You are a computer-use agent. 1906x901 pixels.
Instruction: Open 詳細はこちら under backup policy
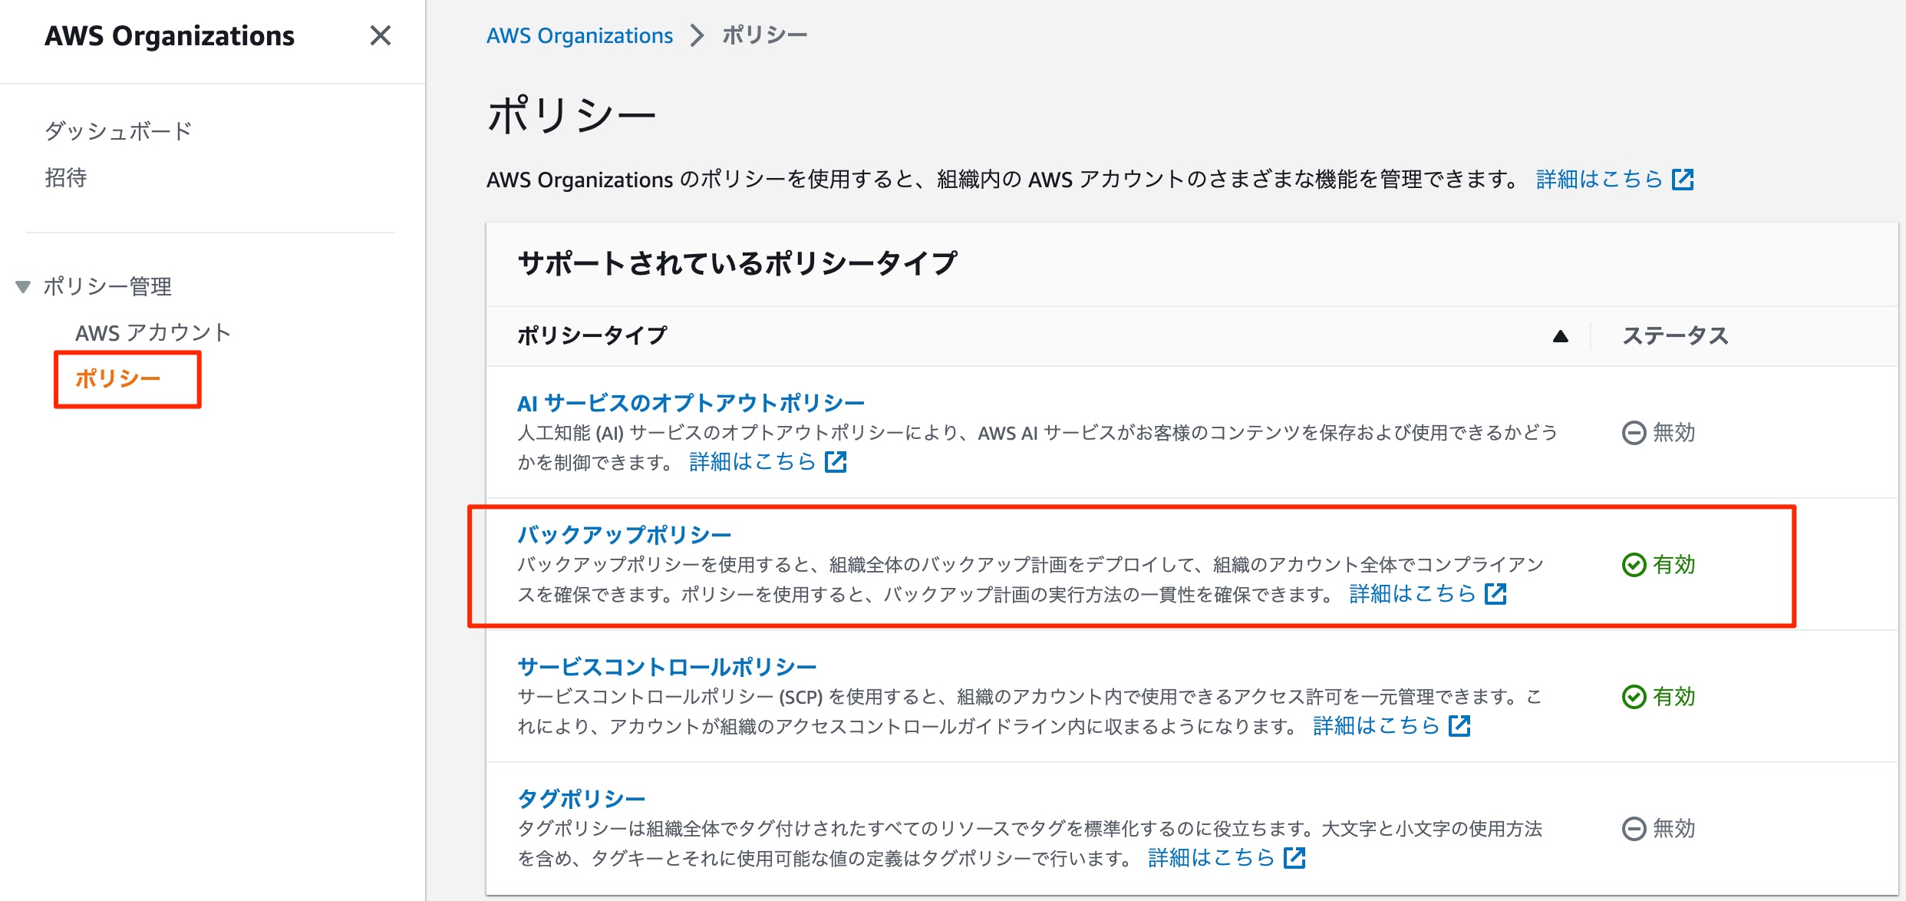coord(1412,593)
